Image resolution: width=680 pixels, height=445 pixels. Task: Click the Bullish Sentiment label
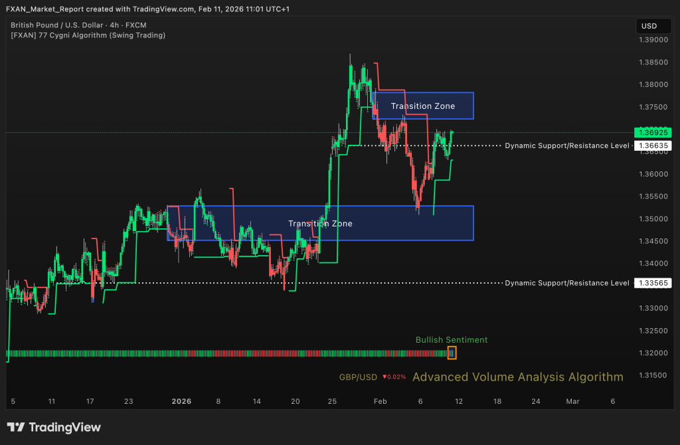[x=452, y=339]
